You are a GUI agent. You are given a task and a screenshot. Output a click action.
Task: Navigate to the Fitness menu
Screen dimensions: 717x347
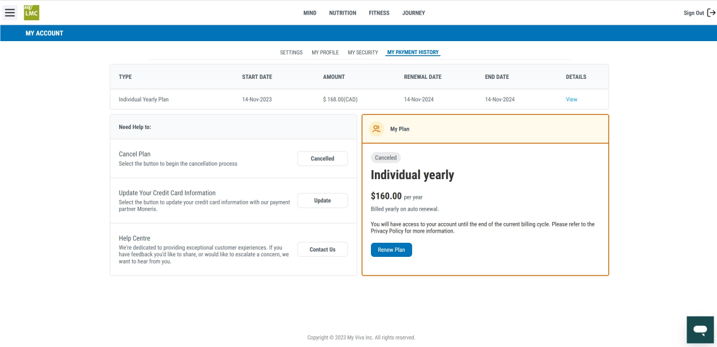click(x=379, y=13)
